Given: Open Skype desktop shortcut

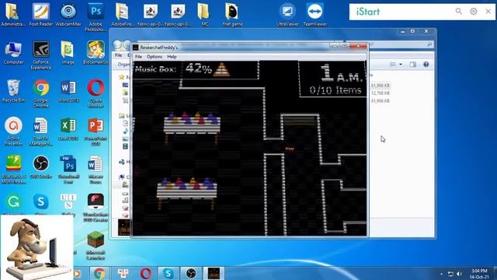Looking at the screenshot, I should tap(41, 203).
